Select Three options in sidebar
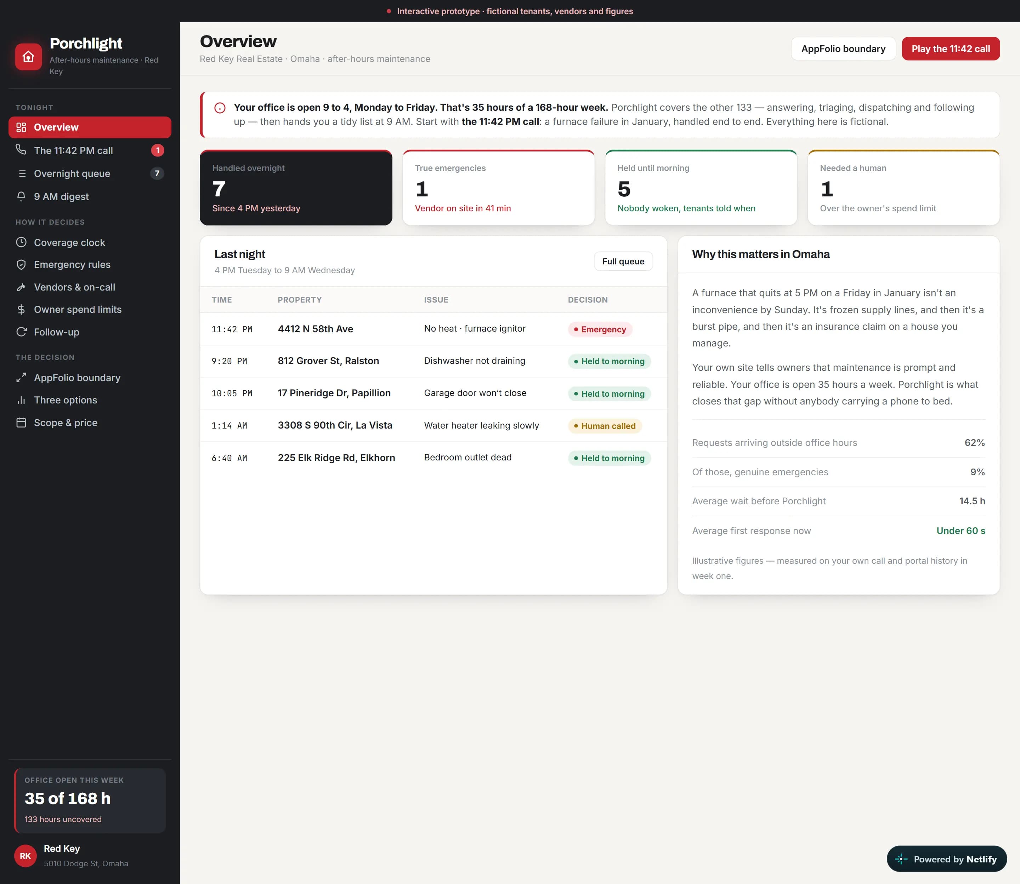Screen dimensions: 1020x884 (90, 400)
